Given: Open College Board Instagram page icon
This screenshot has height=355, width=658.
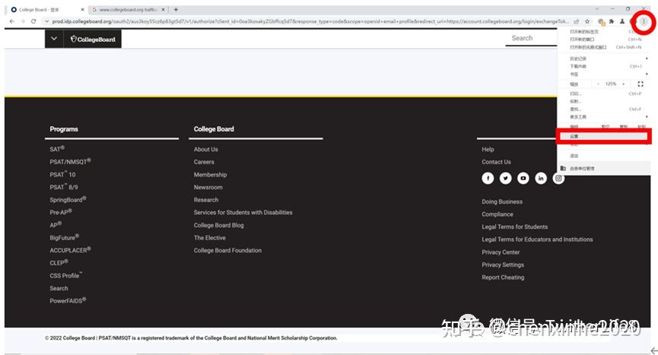Looking at the screenshot, I should tap(558, 178).
